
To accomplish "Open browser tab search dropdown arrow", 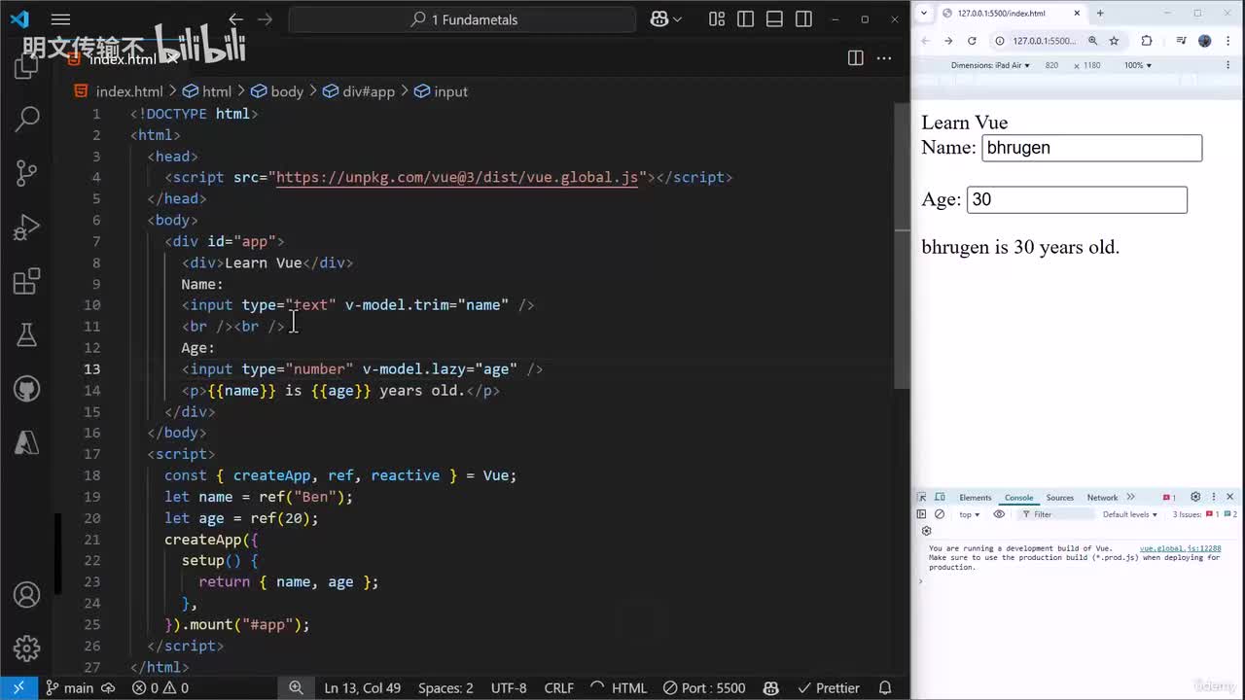I will click(922, 14).
